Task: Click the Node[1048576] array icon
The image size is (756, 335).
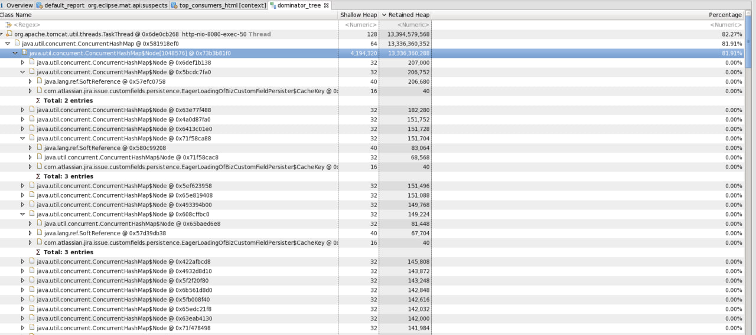Action: (x=24, y=53)
